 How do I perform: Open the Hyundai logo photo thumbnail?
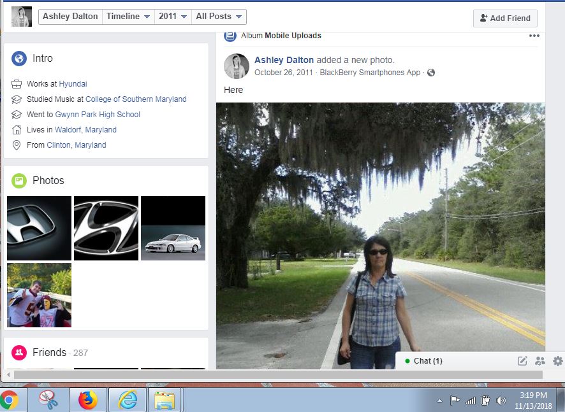(x=106, y=228)
